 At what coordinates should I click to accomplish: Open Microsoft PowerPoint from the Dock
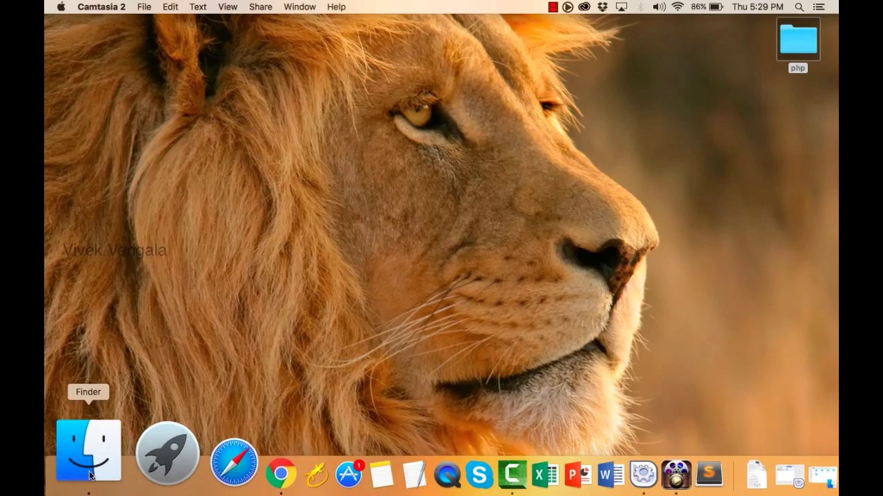coord(578,475)
